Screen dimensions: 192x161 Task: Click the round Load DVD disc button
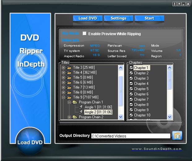click(x=30, y=142)
